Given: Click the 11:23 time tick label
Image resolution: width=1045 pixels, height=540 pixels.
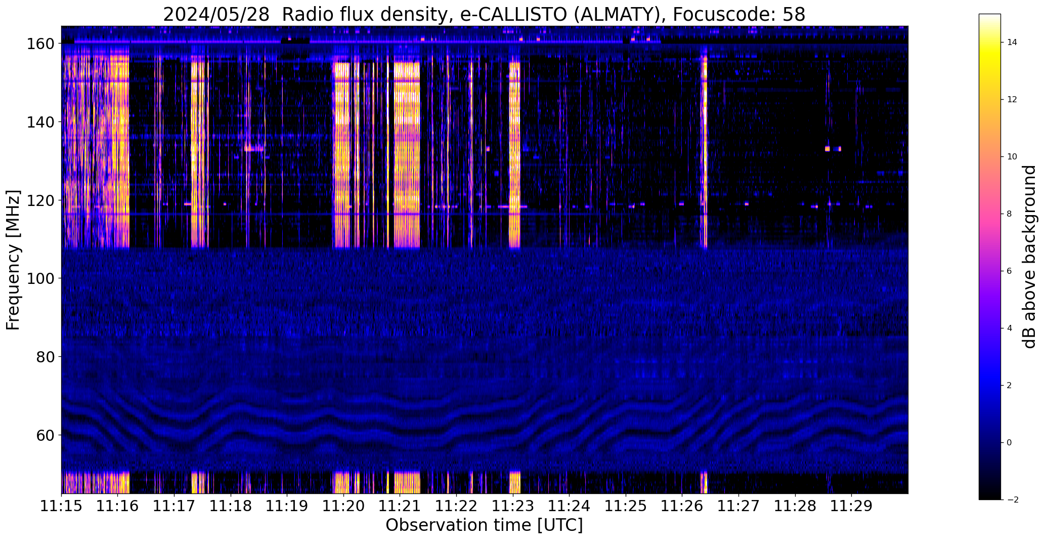Looking at the screenshot, I should 513,506.
